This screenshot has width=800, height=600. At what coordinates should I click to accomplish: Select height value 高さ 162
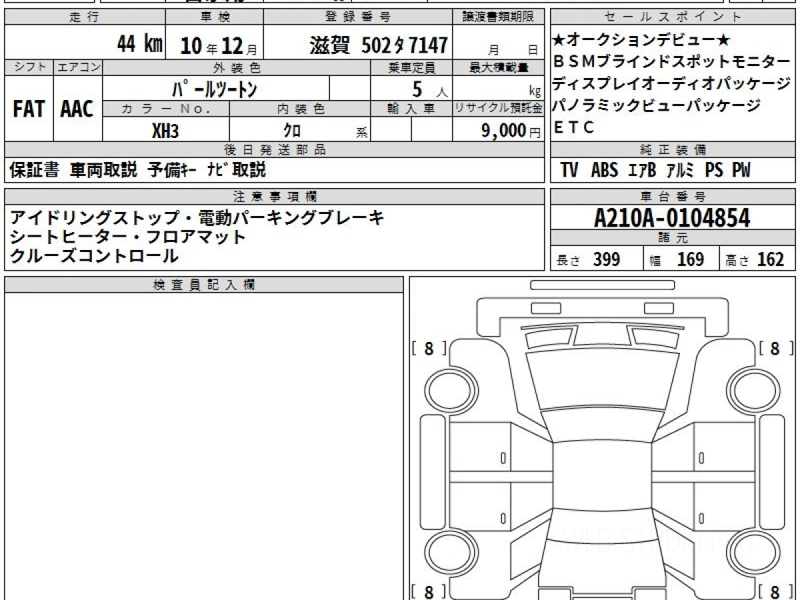(755, 259)
